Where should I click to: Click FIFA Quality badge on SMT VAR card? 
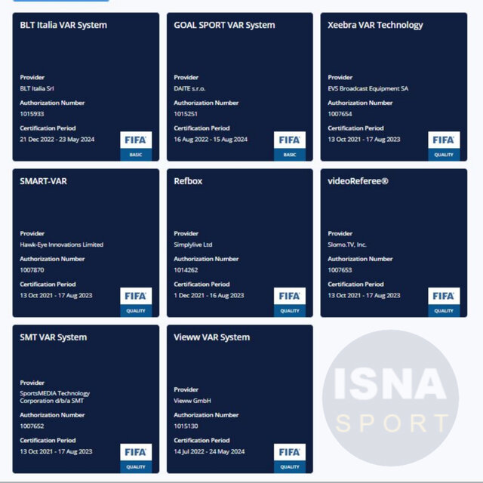(136, 458)
